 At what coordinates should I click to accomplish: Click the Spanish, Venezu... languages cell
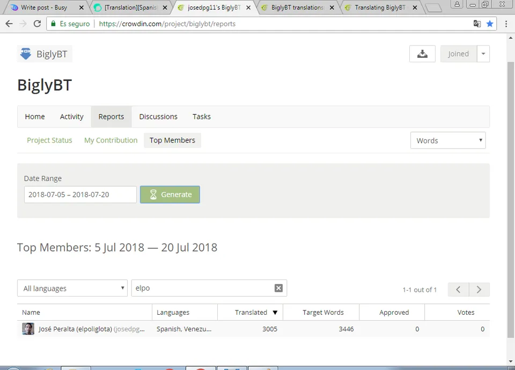click(x=184, y=329)
